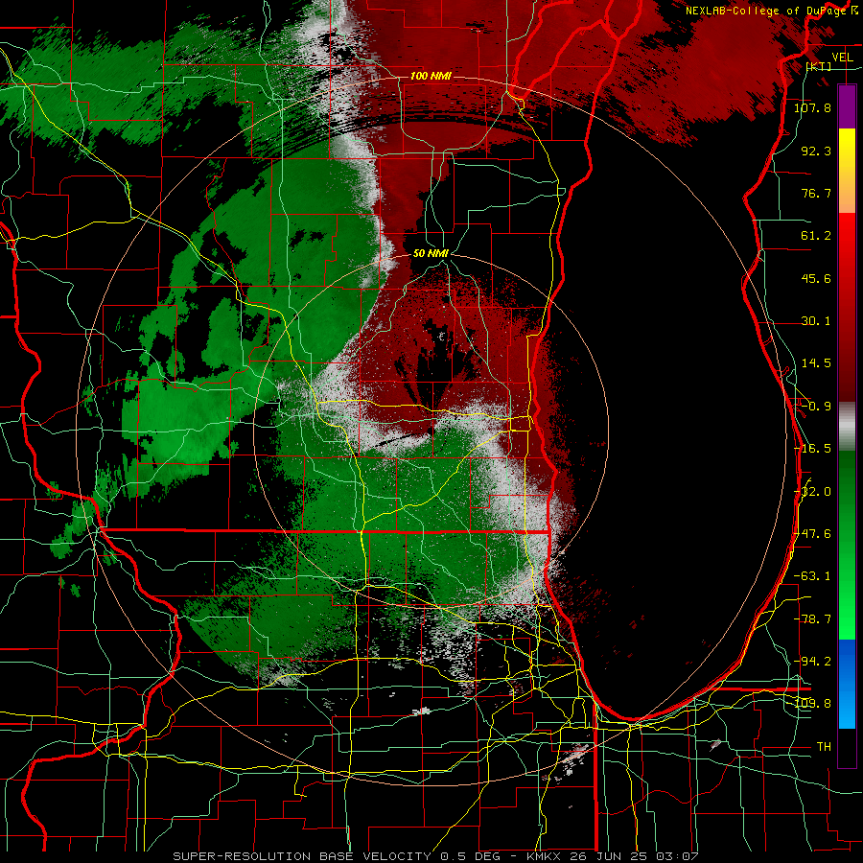The image size is (863, 863).
Task: Click the 14.5 velocity scale value
Action: [x=816, y=363]
